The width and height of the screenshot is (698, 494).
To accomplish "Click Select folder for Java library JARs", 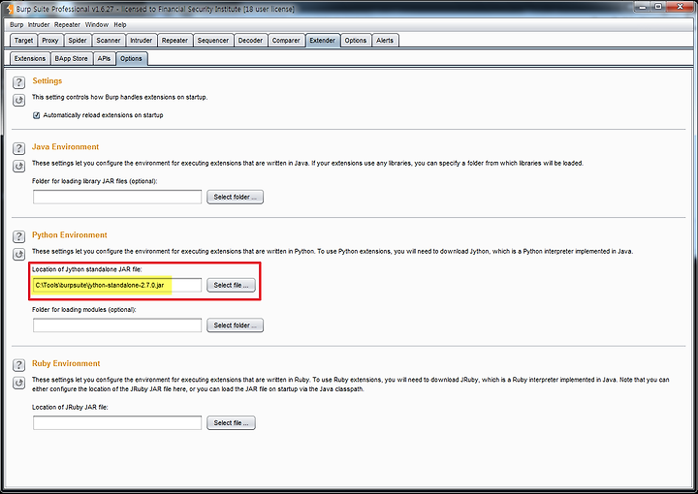I will tap(235, 197).
